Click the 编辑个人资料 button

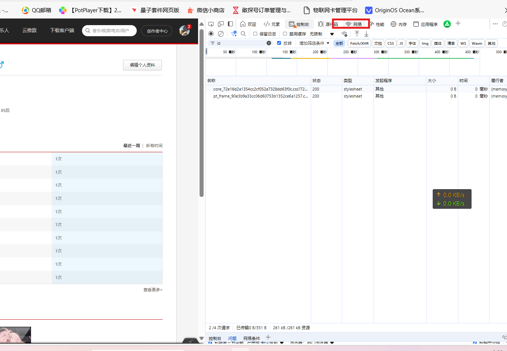[x=142, y=65]
